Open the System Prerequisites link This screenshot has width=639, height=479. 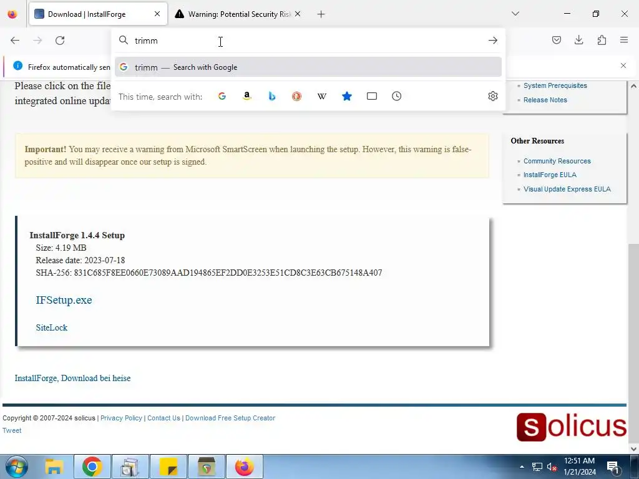click(555, 85)
